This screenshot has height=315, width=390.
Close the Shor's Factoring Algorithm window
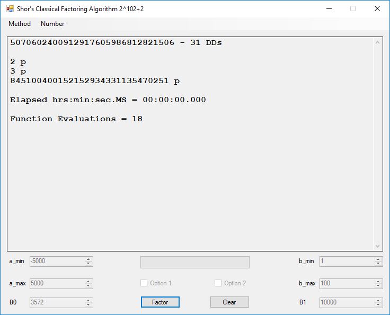[377, 8]
